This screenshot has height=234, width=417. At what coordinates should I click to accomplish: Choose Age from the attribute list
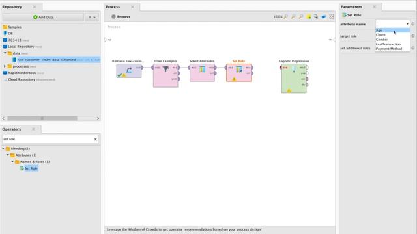coord(392,31)
